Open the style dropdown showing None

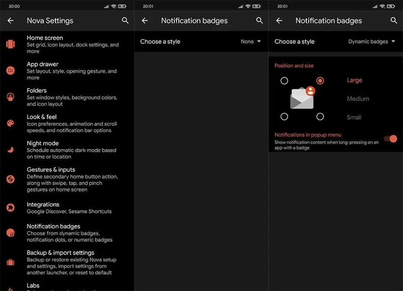(251, 41)
